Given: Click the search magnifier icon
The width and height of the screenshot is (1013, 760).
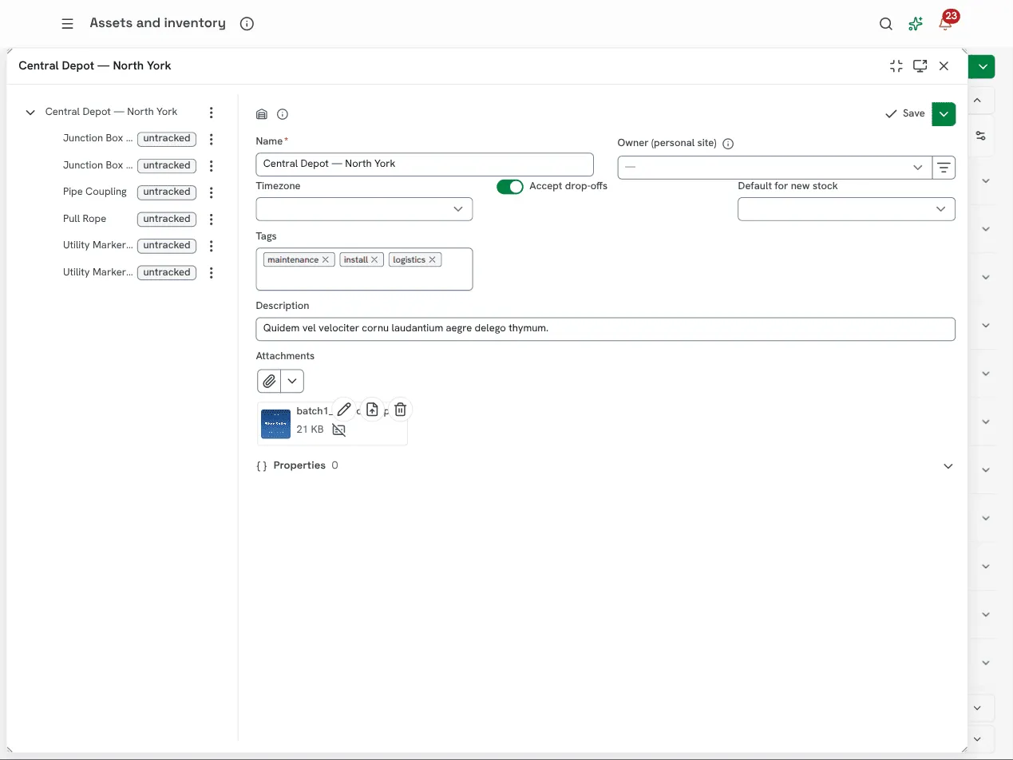Looking at the screenshot, I should coord(886,24).
